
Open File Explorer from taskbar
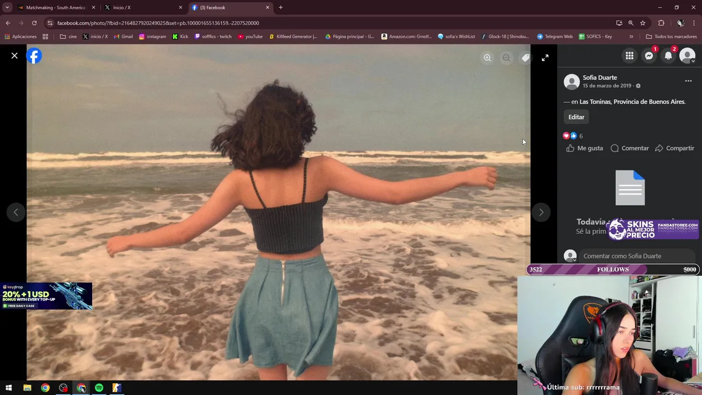pos(27,388)
